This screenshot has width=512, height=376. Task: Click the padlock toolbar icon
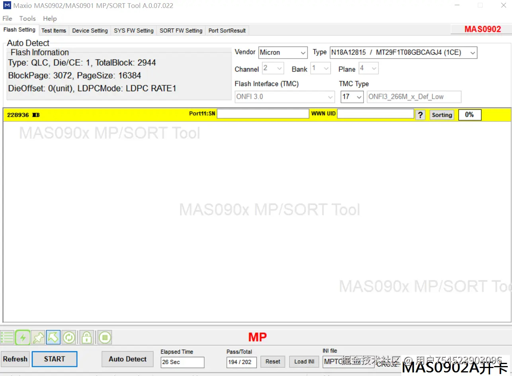pos(86,337)
